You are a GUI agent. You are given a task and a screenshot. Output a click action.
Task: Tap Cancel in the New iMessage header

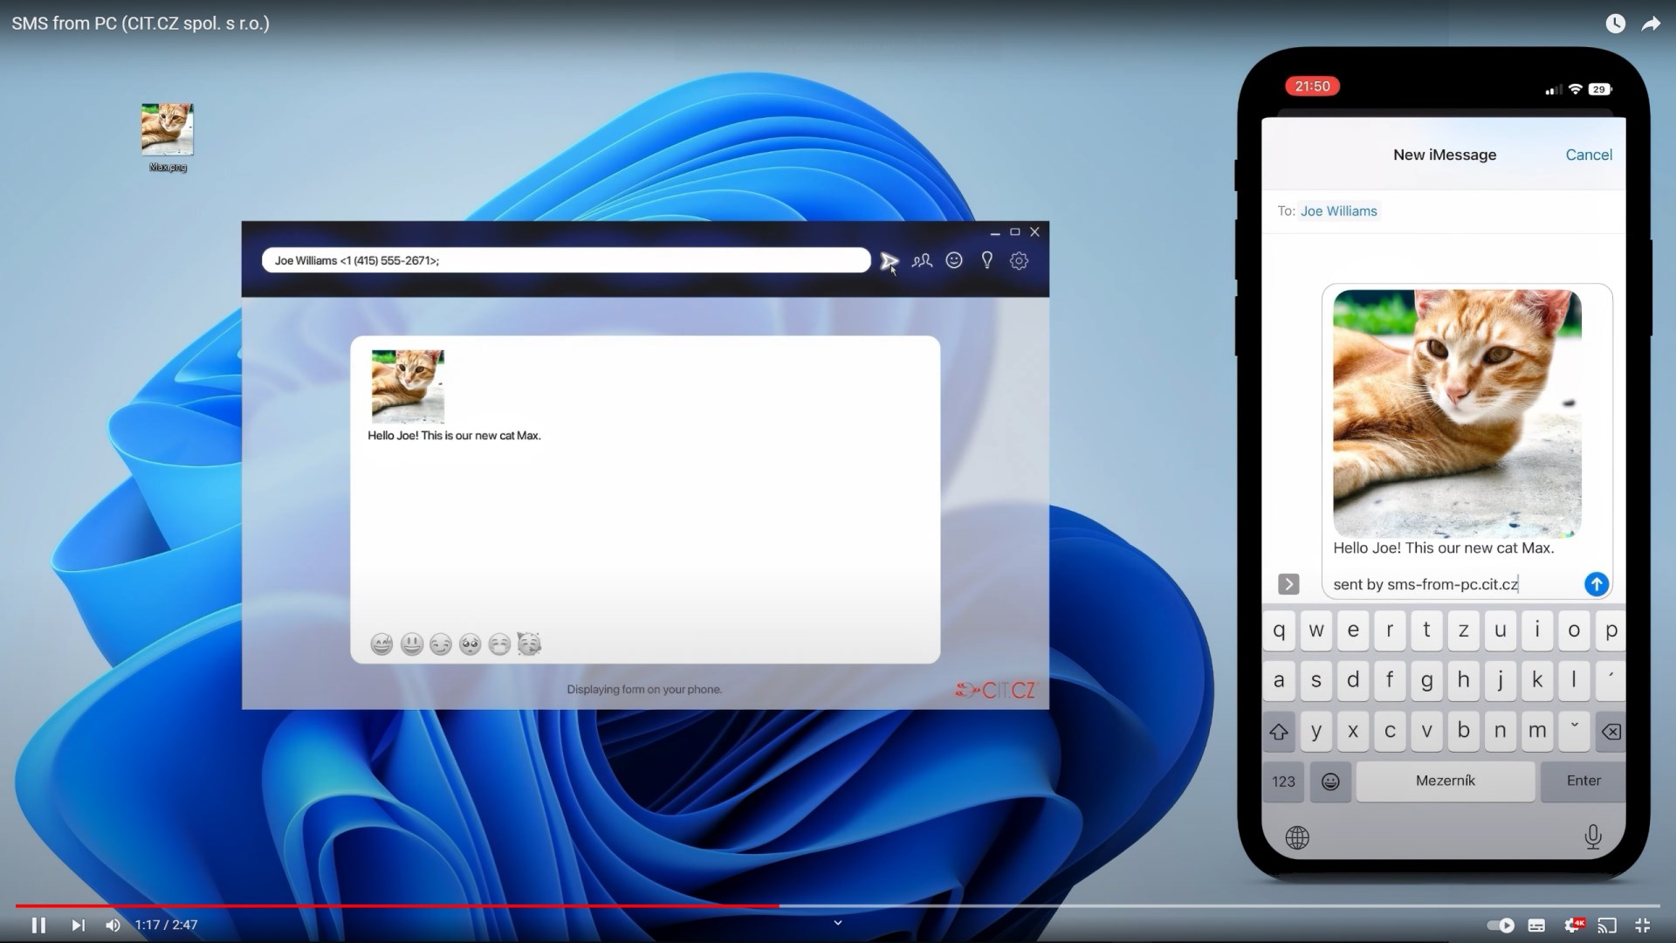point(1588,155)
